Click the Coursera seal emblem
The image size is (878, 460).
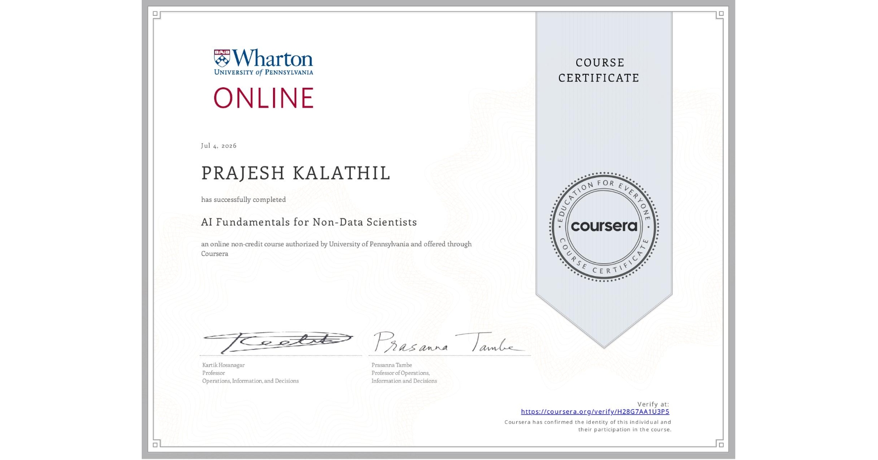click(604, 227)
